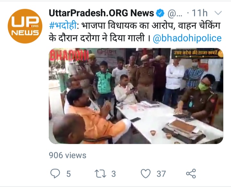The width and height of the screenshot is (231, 190).
Task: Open the @bhadohipolice mention
Action: click(x=187, y=38)
